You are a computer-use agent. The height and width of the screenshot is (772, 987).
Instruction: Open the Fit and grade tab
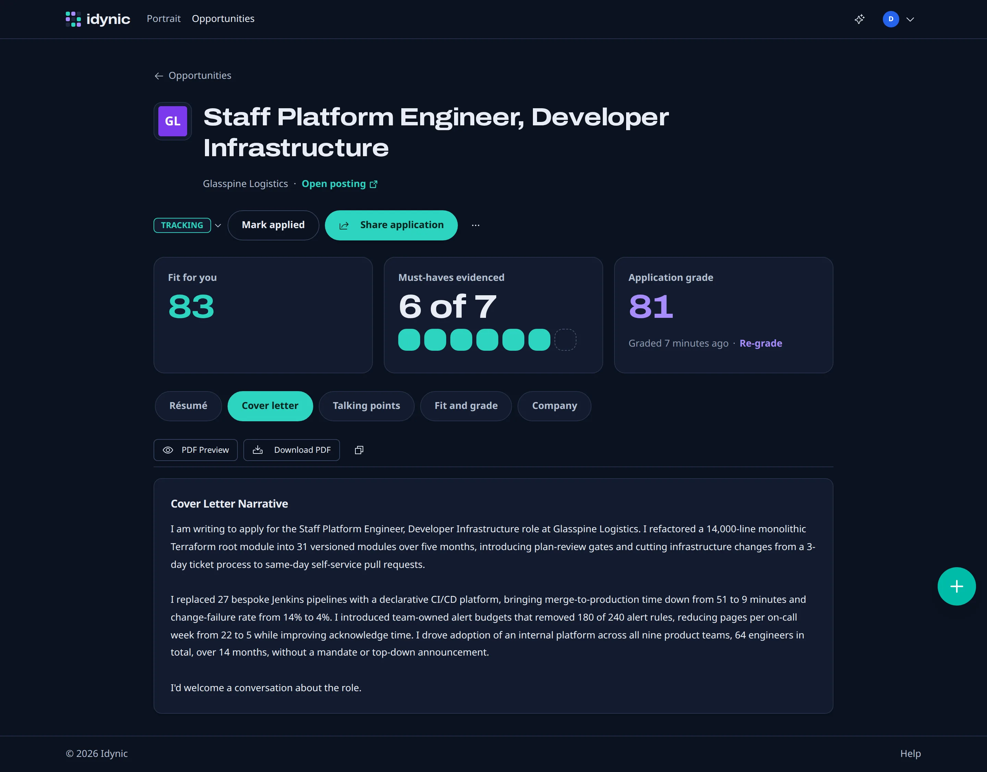pos(466,406)
